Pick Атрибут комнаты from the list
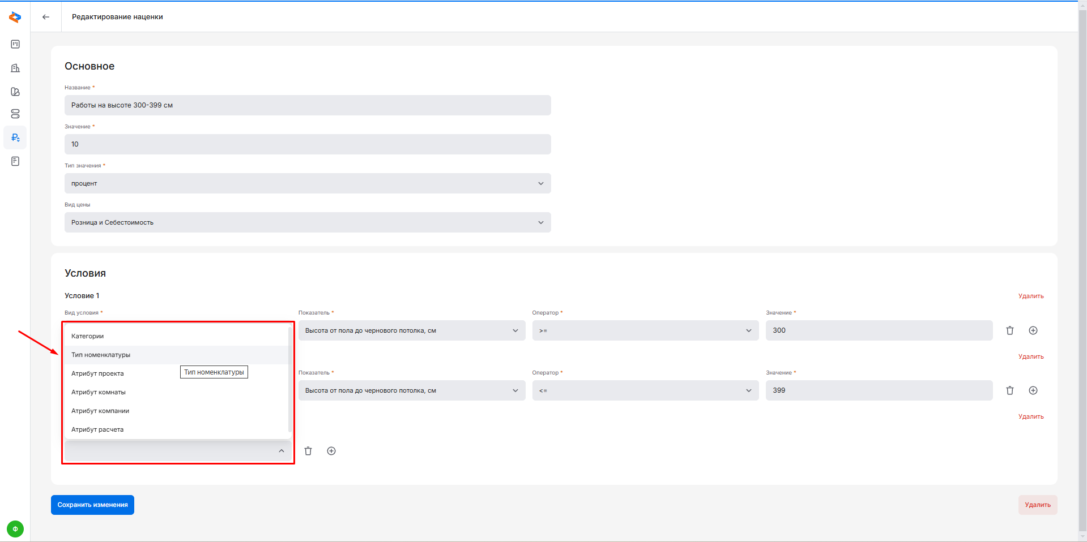Image resolution: width=1087 pixels, height=542 pixels. tap(99, 392)
